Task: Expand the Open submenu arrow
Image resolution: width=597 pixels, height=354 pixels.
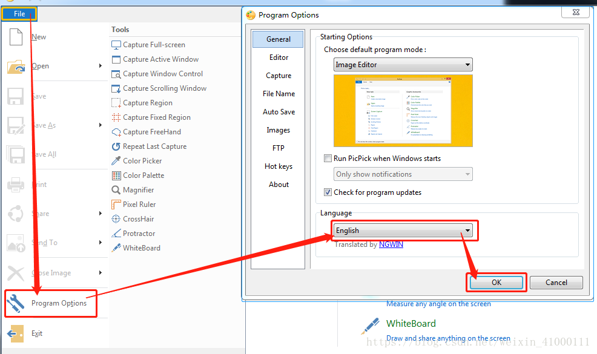Action: pyautogui.click(x=101, y=66)
